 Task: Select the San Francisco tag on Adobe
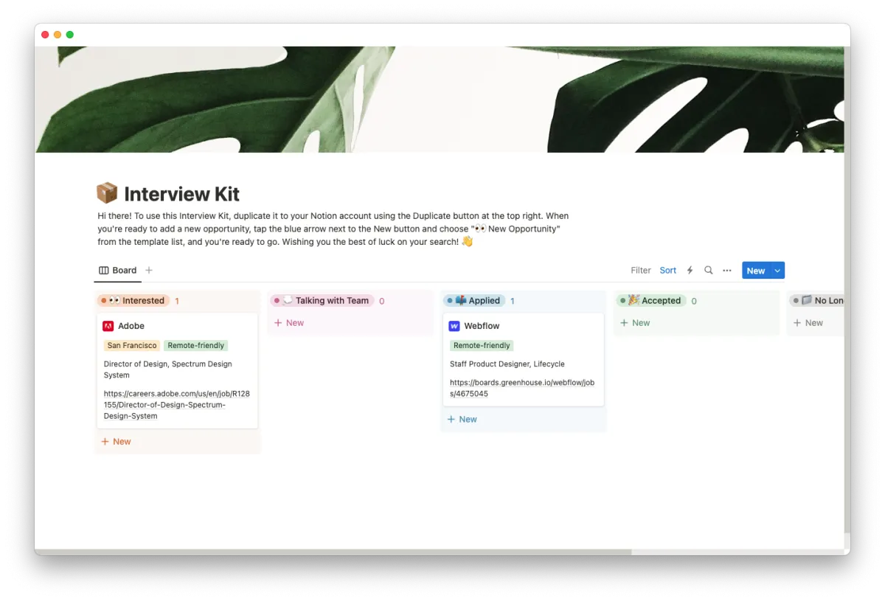(x=132, y=345)
